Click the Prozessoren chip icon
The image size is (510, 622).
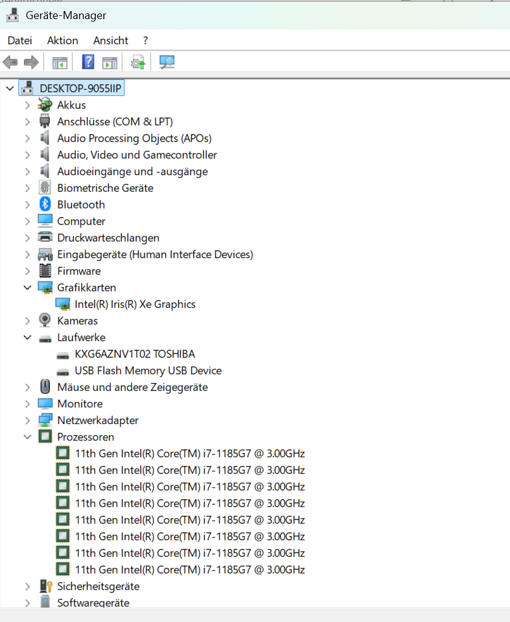point(45,436)
